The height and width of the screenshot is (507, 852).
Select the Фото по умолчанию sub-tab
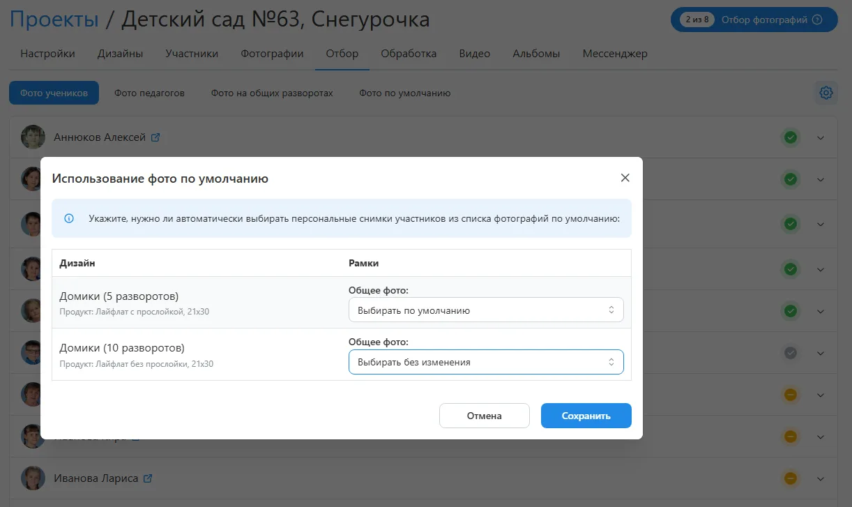point(405,93)
